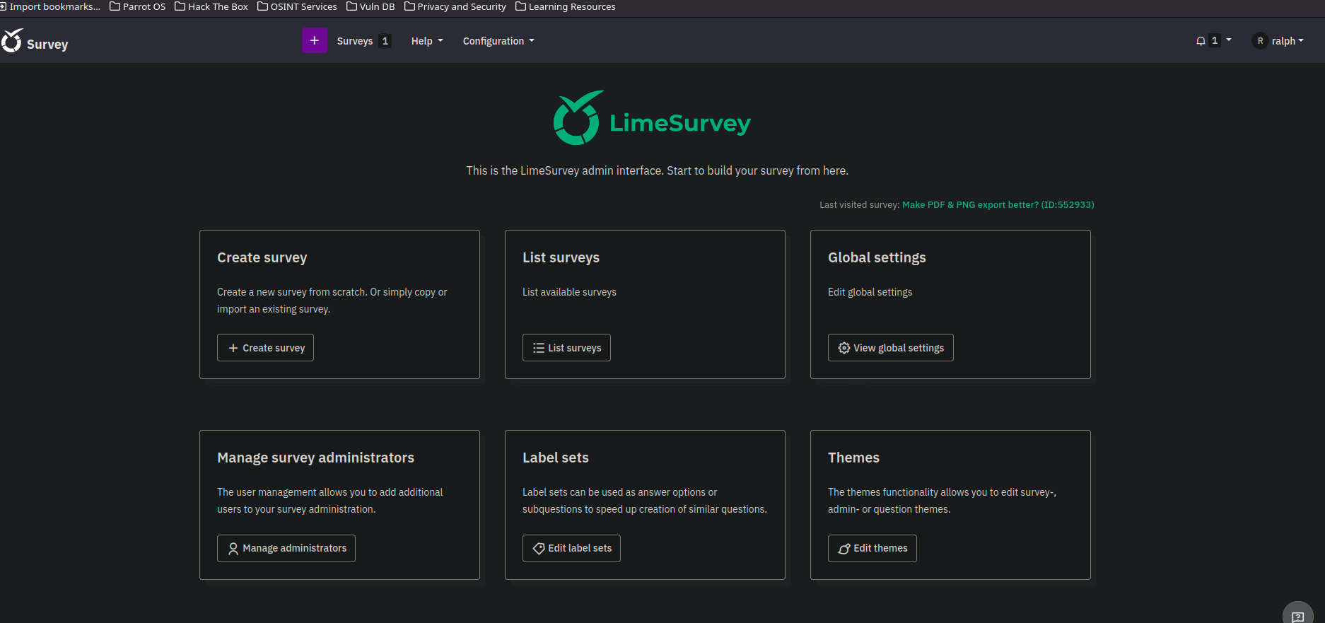Click the List surveys button

566,348
